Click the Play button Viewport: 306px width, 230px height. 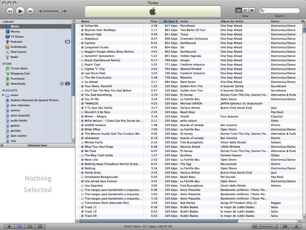tap(20, 11)
